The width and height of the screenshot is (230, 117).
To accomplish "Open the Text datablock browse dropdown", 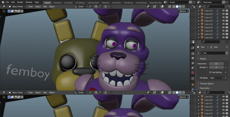I will [x=199, y=53].
